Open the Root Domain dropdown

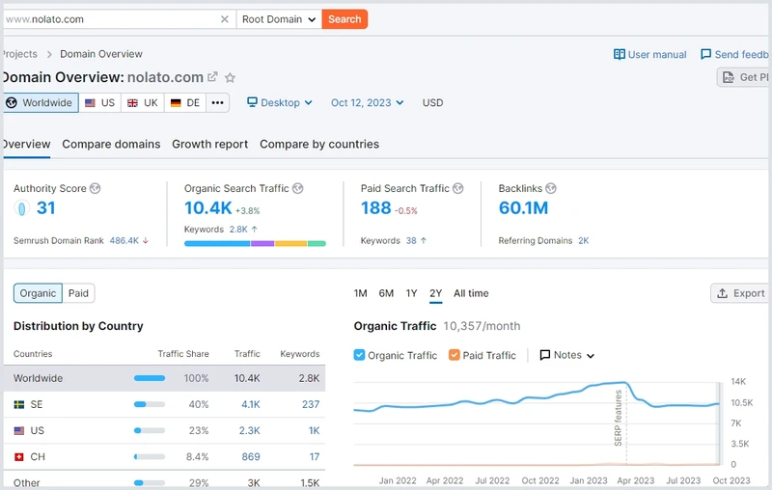[x=279, y=19]
